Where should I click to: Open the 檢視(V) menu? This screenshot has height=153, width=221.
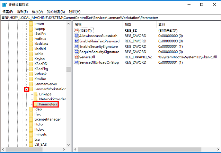click(37, 12)
